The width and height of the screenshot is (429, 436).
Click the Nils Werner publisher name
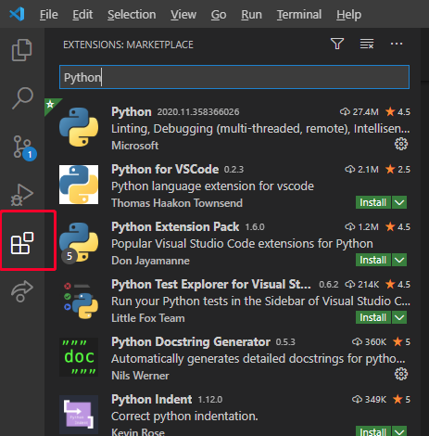[140, 376]
